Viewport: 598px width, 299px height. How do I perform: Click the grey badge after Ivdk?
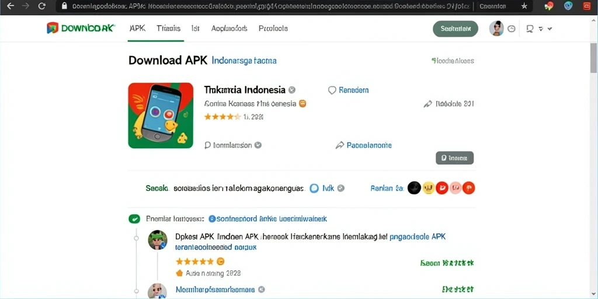(341, 188)
